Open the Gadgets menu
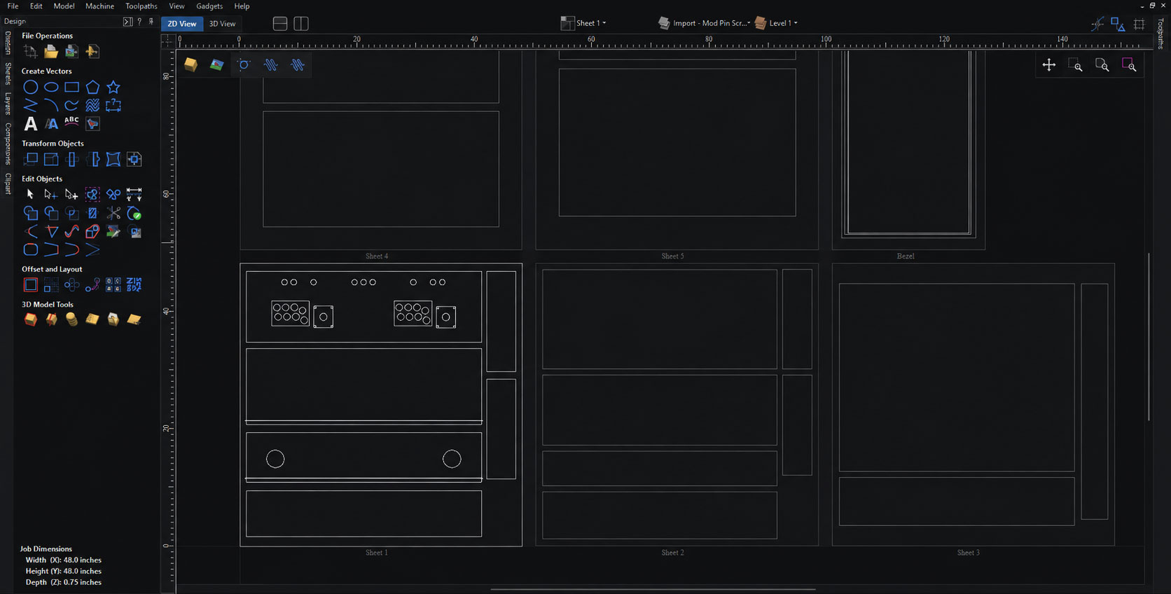The width and height of the screenshot is (1171, 594). tap(209, 6)
